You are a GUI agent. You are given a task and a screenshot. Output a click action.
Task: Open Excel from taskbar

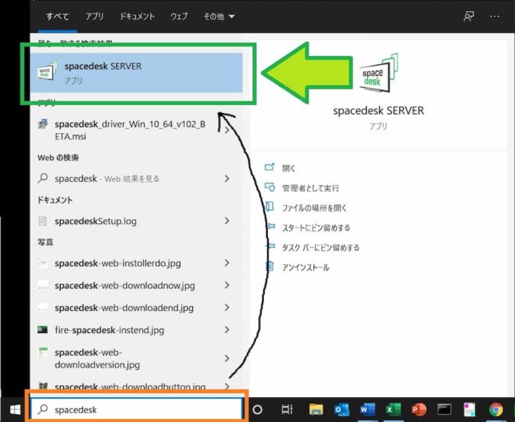pos(393,410)
